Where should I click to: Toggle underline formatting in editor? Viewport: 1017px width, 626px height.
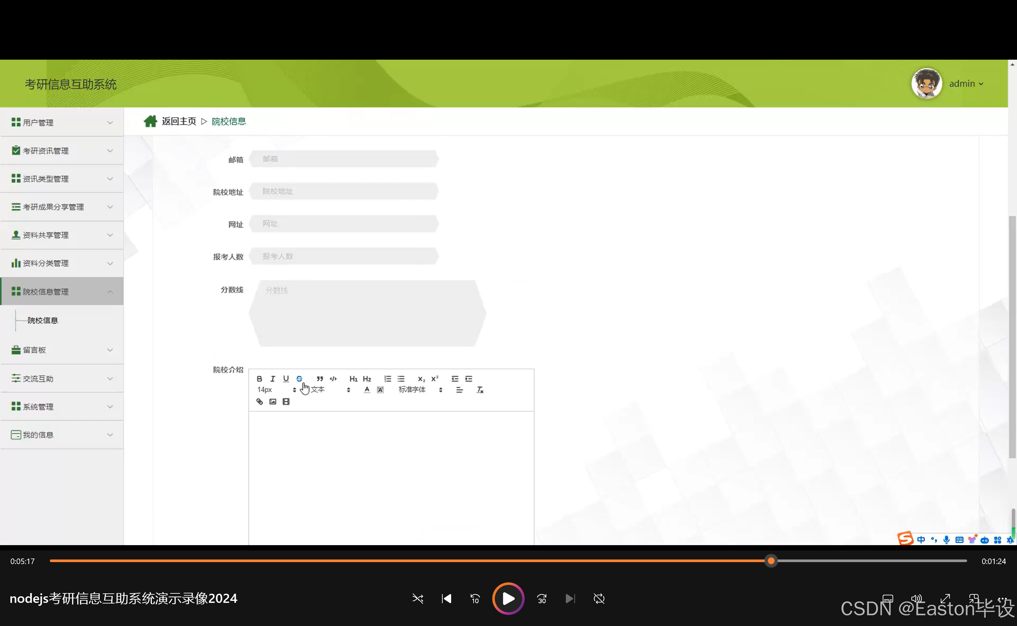[x=286, y=379]
